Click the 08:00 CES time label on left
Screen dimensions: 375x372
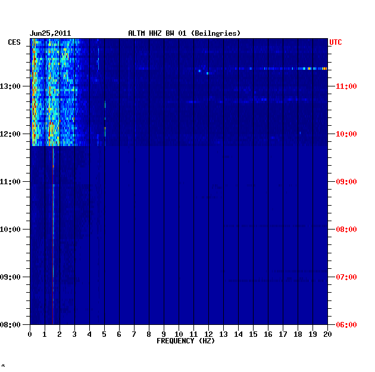[x=10, y=325]
